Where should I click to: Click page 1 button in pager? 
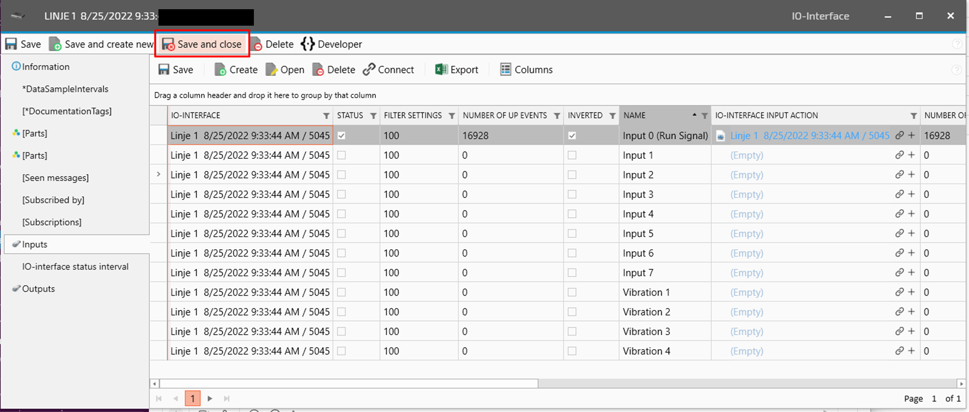tap(192, 398)
